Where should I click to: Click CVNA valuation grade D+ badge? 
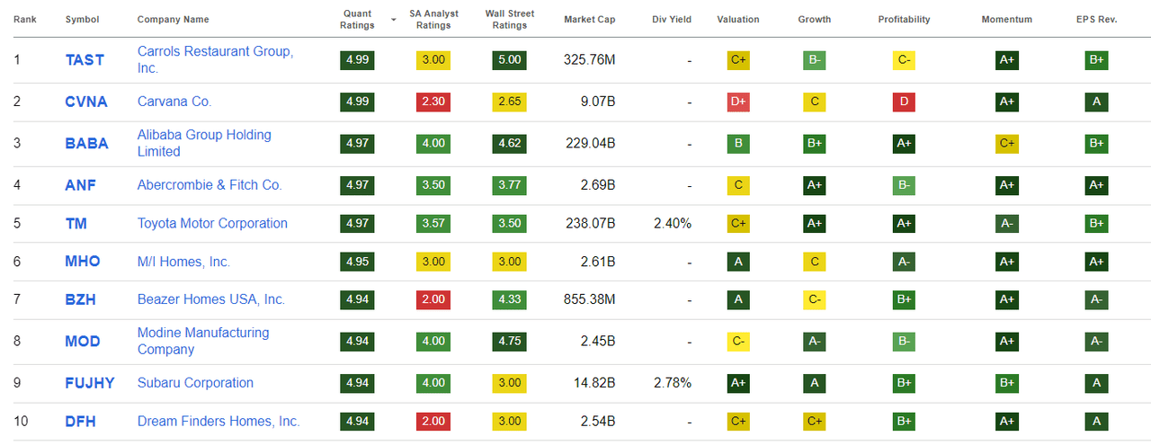738,102
